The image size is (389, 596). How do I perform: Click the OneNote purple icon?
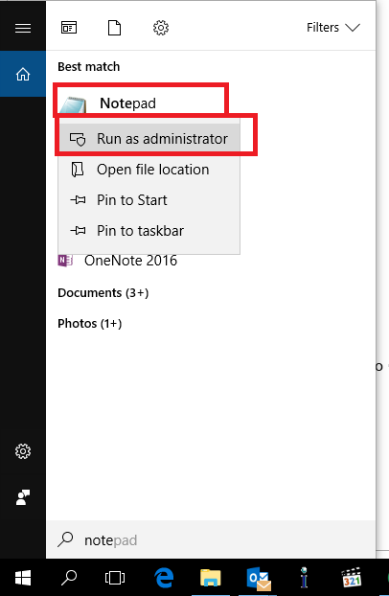(x=65, y=261)
